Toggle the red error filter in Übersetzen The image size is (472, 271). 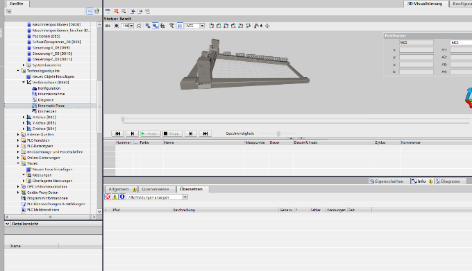tap(108, 197)
